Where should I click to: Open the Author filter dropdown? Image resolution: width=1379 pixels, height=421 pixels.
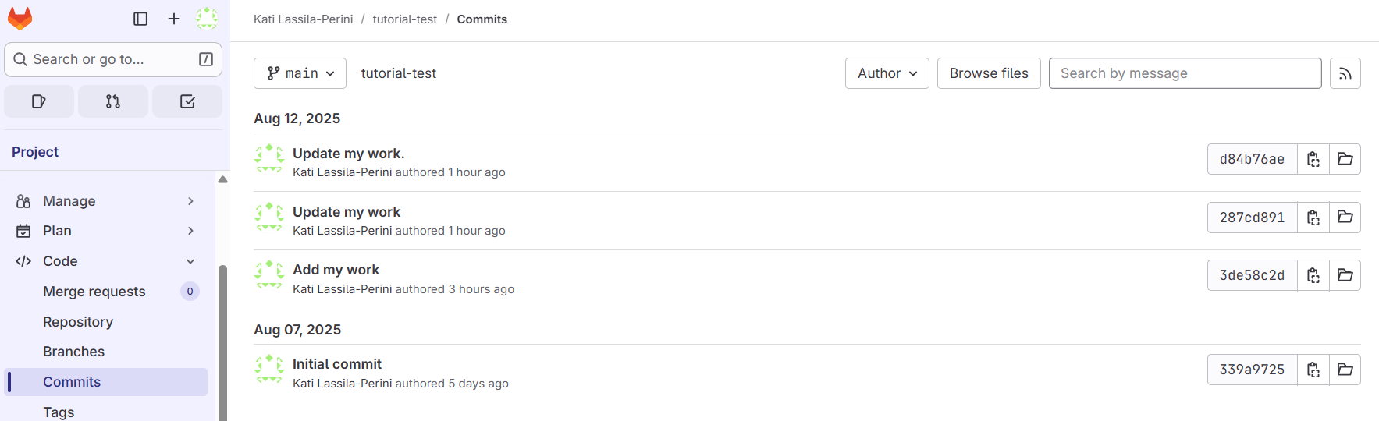tap(887, 73)
